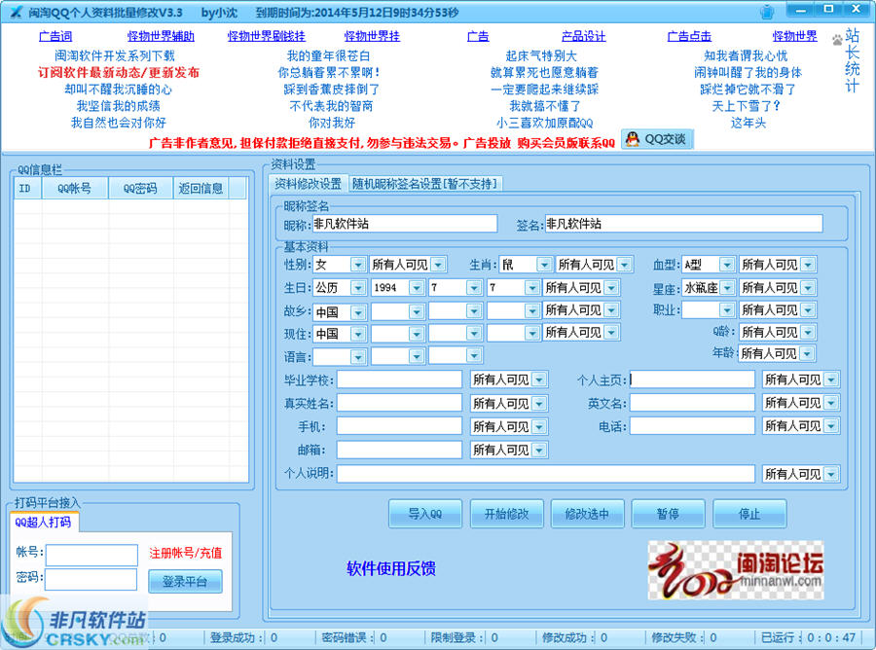Open the 闽淘论坛 banner image
Image resolution: width=876 pixels, height=650 pixels.
736,570
